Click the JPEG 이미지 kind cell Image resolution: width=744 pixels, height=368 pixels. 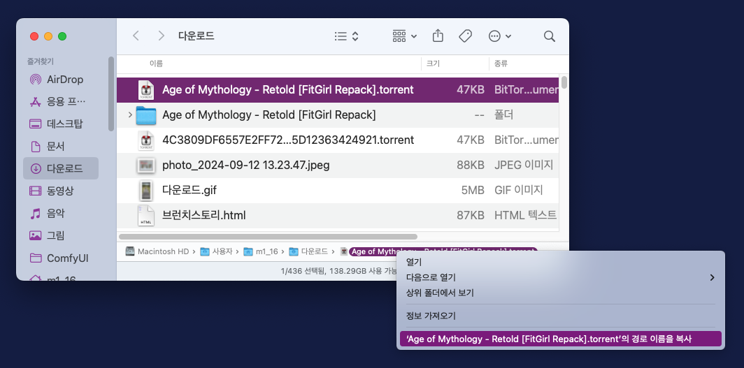click(x=524, y=165)
